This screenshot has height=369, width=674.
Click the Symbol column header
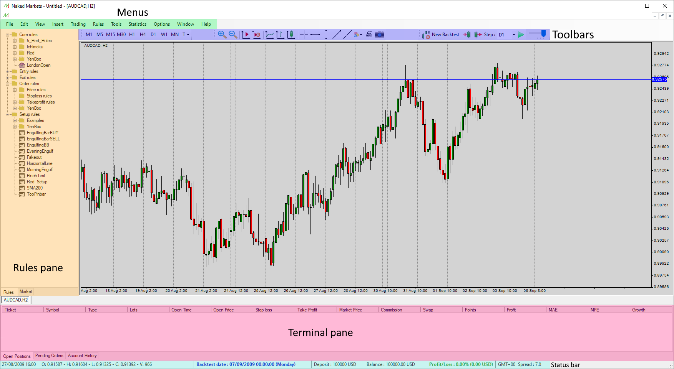coord(64,310)
